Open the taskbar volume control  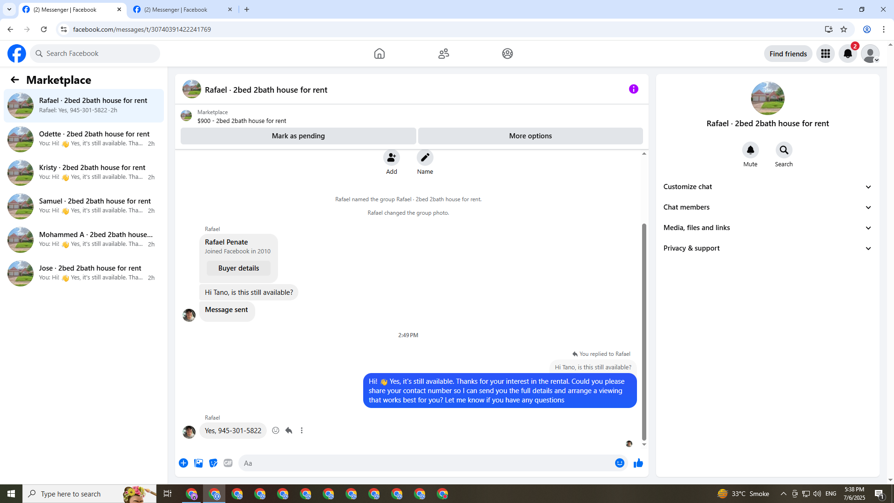pos(817,494)
